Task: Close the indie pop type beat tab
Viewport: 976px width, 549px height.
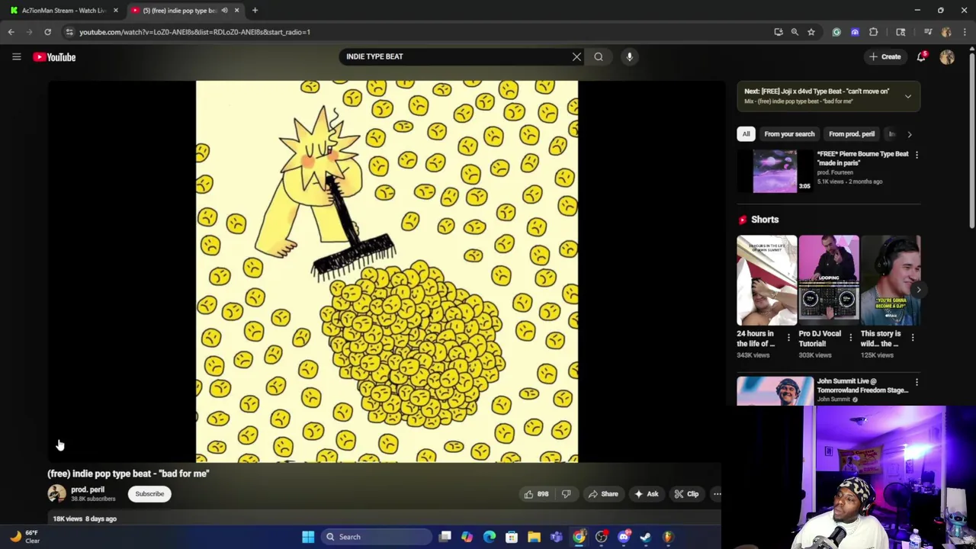Action: [x=236, y=11]
